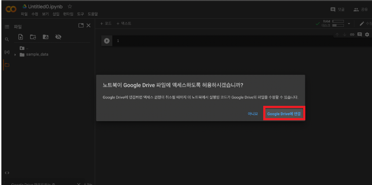Open the 파일 menu in the menu bar

point(24,14)
